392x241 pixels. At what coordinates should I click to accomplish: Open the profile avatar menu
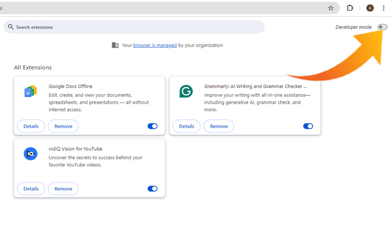(x=370, y=8)
